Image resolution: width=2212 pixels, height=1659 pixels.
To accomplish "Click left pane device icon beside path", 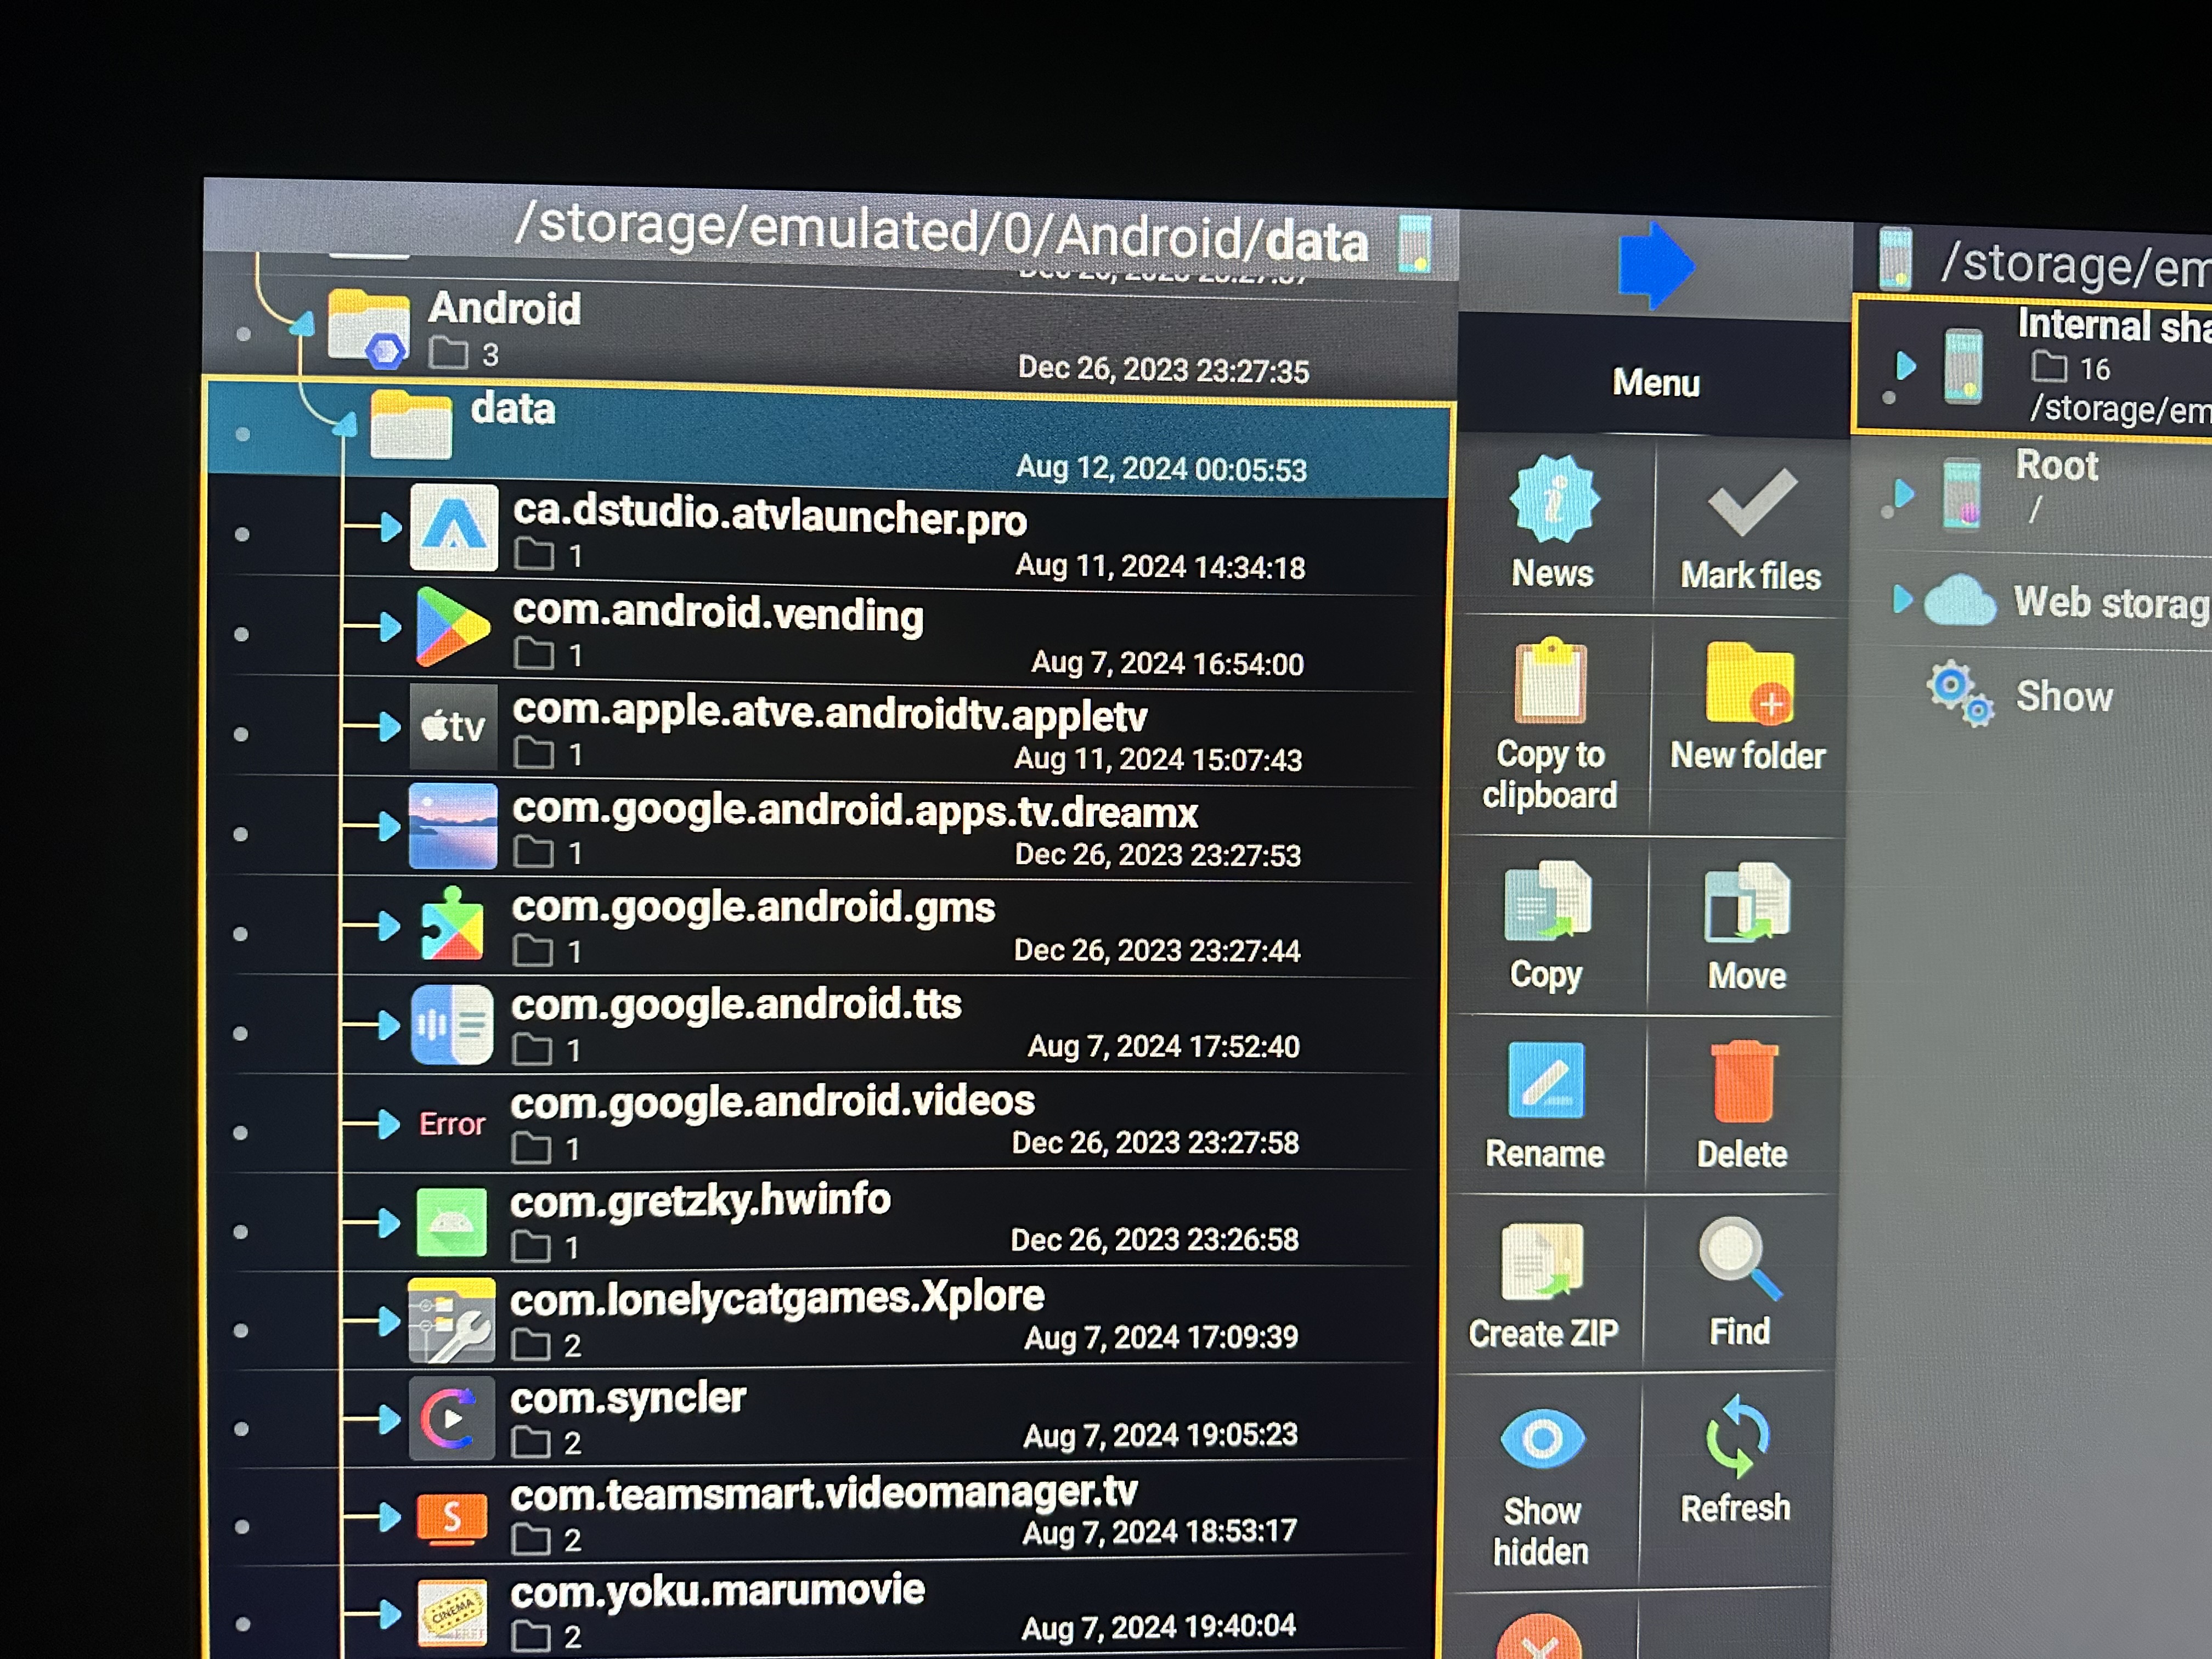I will [1415, 243].
